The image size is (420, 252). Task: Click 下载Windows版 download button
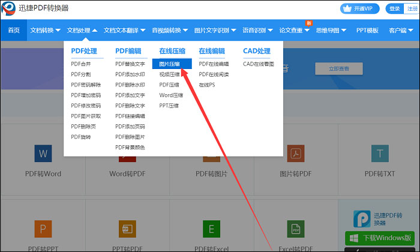pyautogui.click(x=380, y=238)
